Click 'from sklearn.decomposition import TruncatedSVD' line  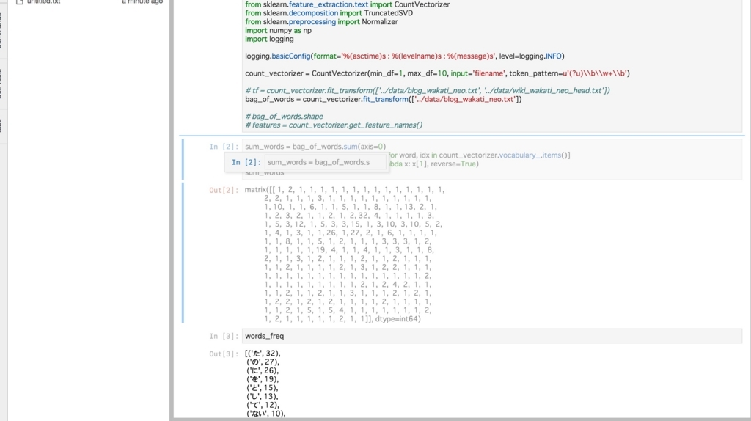tap(329, 13)
